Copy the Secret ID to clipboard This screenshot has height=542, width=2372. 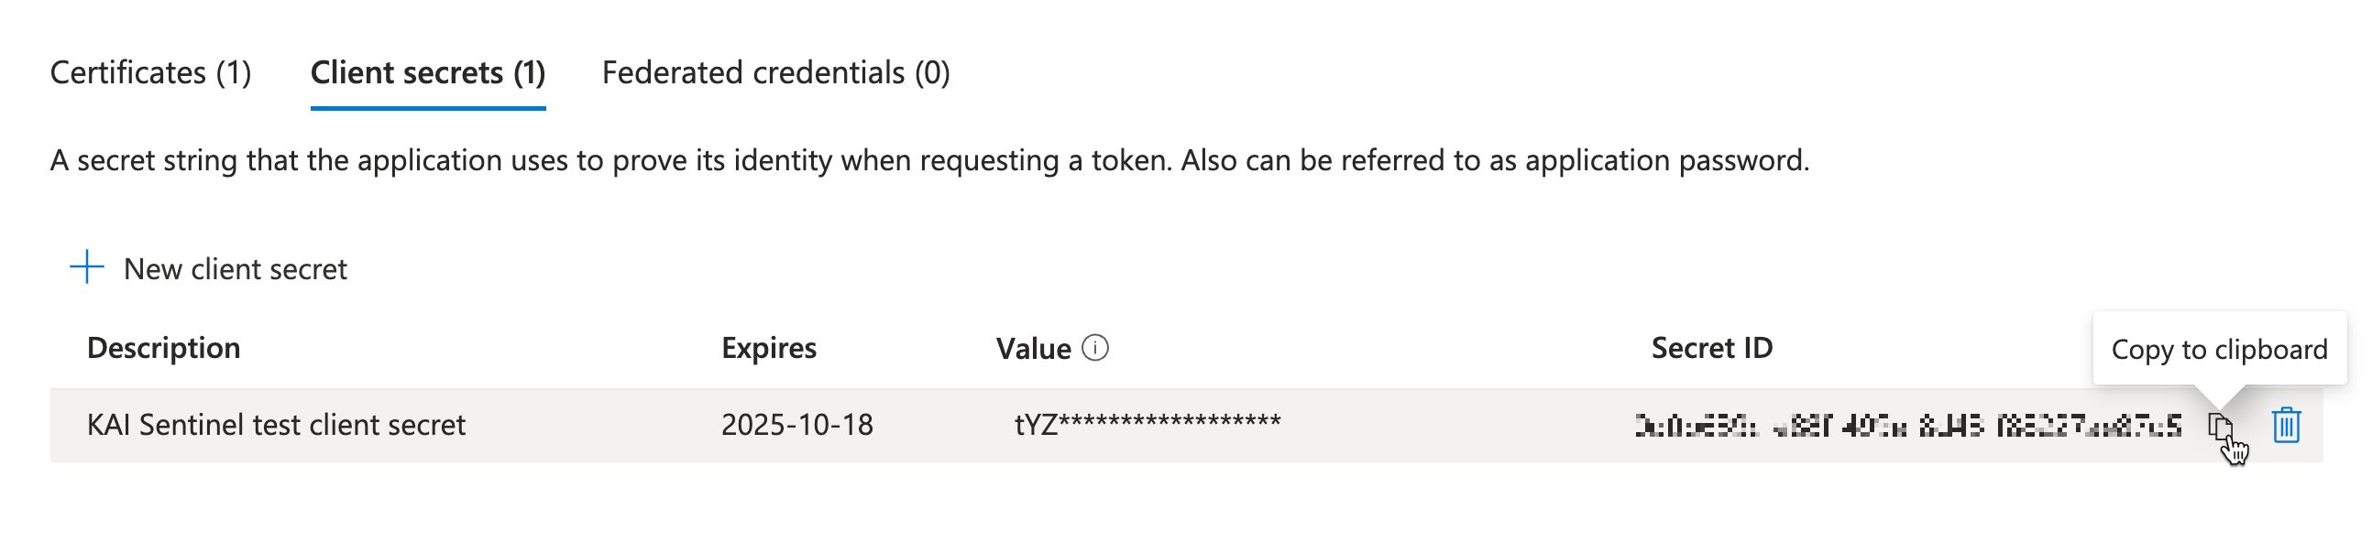pyautogui.click(x=2219, y=426)
